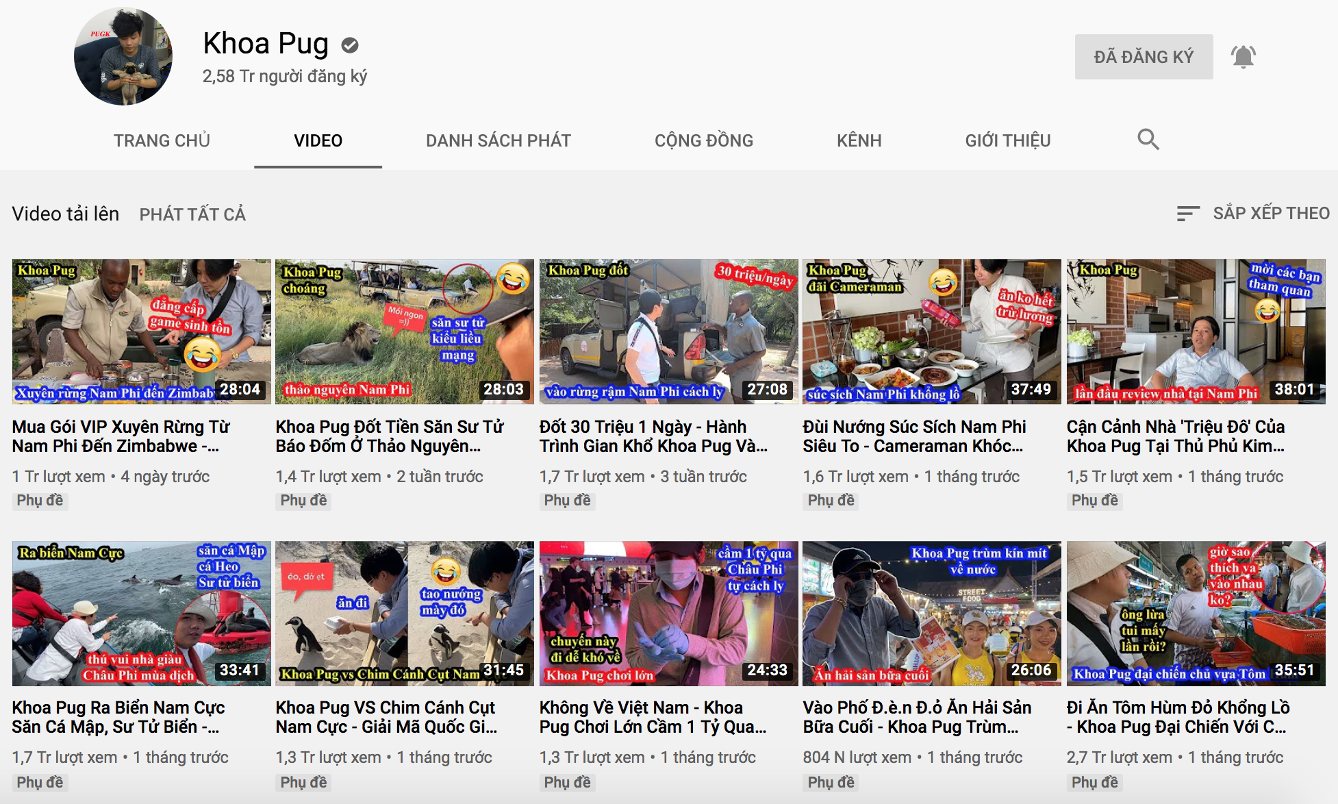The width and height of the screenshot is (1338, 804).
Task: Open Săn Sư Tử Báo Đốm thumbnail
Action: [405, 331]
